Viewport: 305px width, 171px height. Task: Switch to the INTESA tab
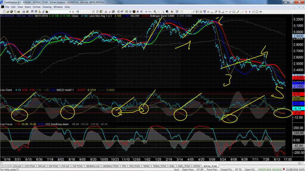point(197,166)
